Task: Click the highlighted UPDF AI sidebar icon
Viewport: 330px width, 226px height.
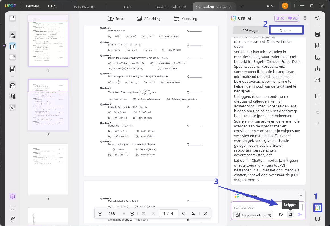Action: 318,208
